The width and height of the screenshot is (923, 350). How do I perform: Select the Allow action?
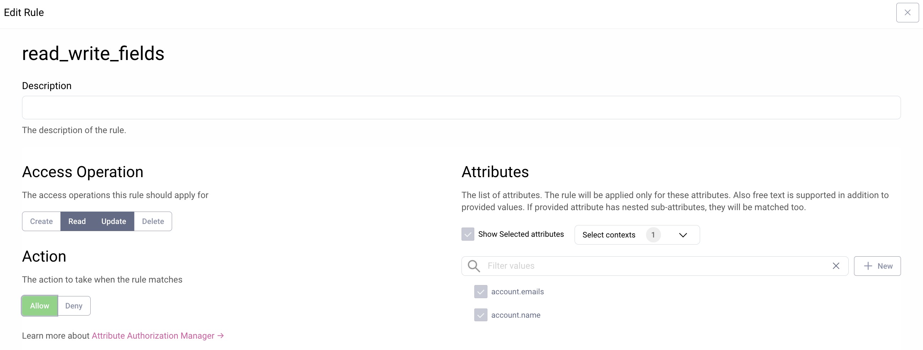(39, 306)
